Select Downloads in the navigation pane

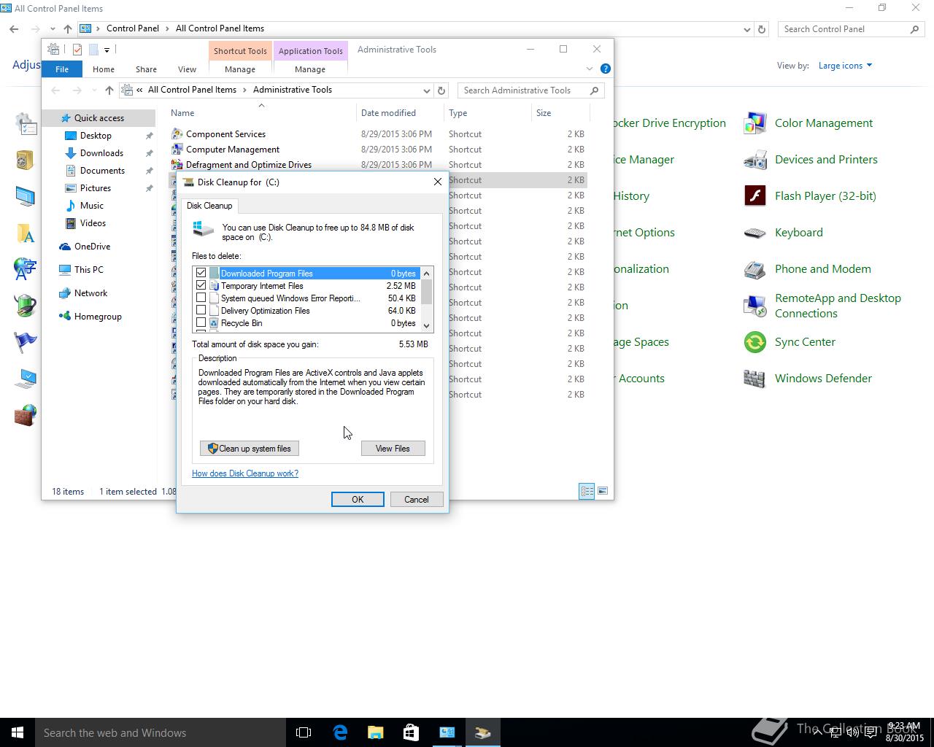pos(101,153)
